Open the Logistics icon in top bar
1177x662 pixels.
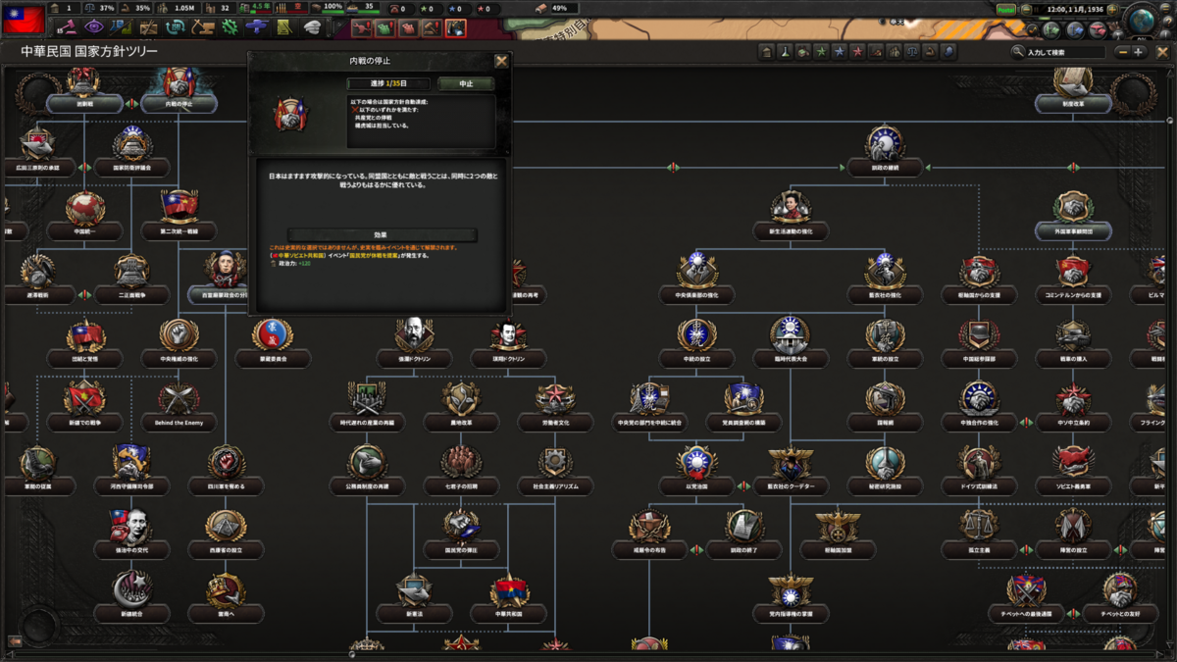(285, 26)
